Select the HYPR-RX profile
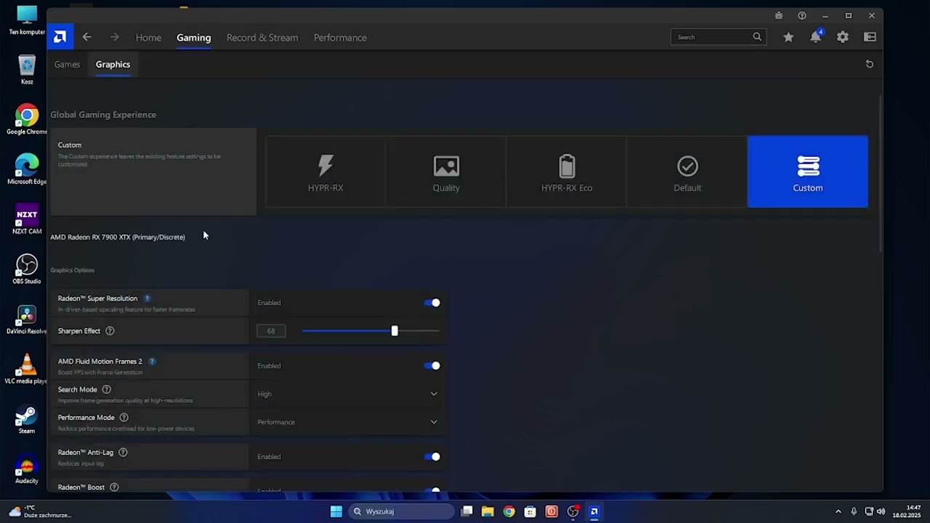This screenshot has width=930, height=523. (x=325, y=171)
